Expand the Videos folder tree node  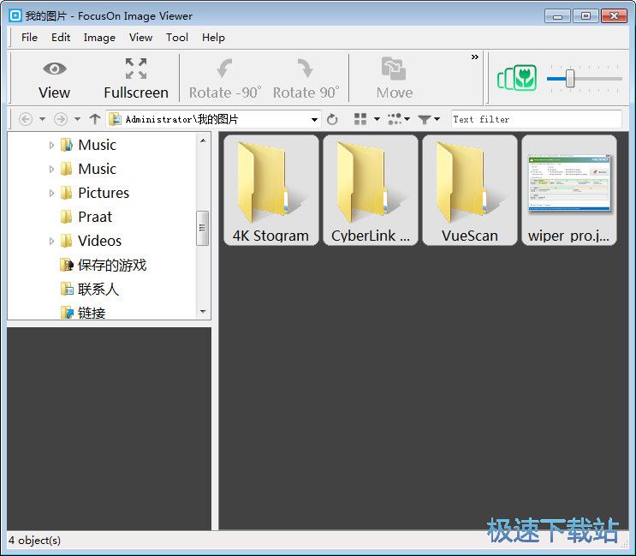[51, 242]
